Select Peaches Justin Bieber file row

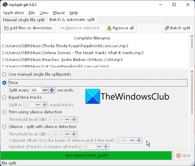(94, 60)
